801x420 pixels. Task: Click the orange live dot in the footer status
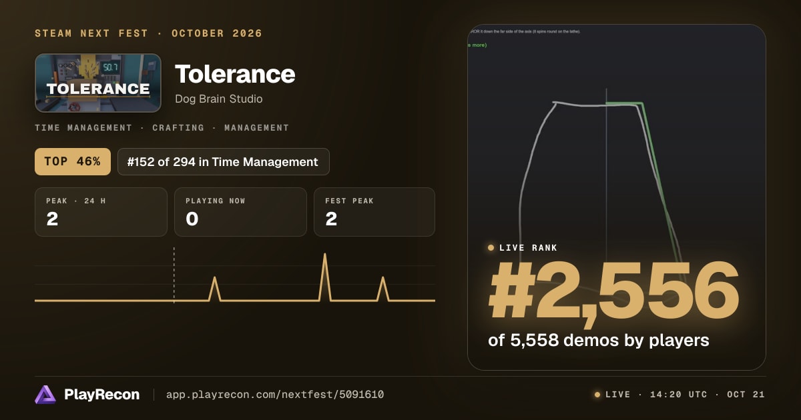pyautogui.click(x=597, y=395)
